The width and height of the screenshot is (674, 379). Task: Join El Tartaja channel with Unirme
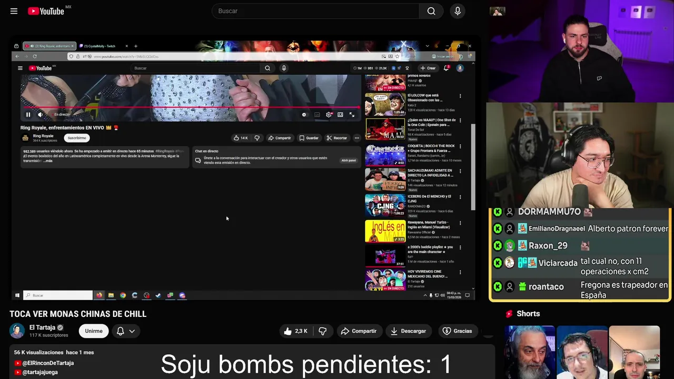[94, 331]
